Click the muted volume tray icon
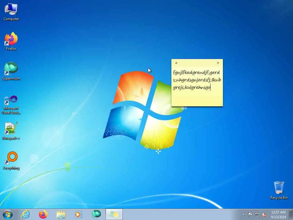The height and width of the screenshot is (220, 293). pos(264,215)
